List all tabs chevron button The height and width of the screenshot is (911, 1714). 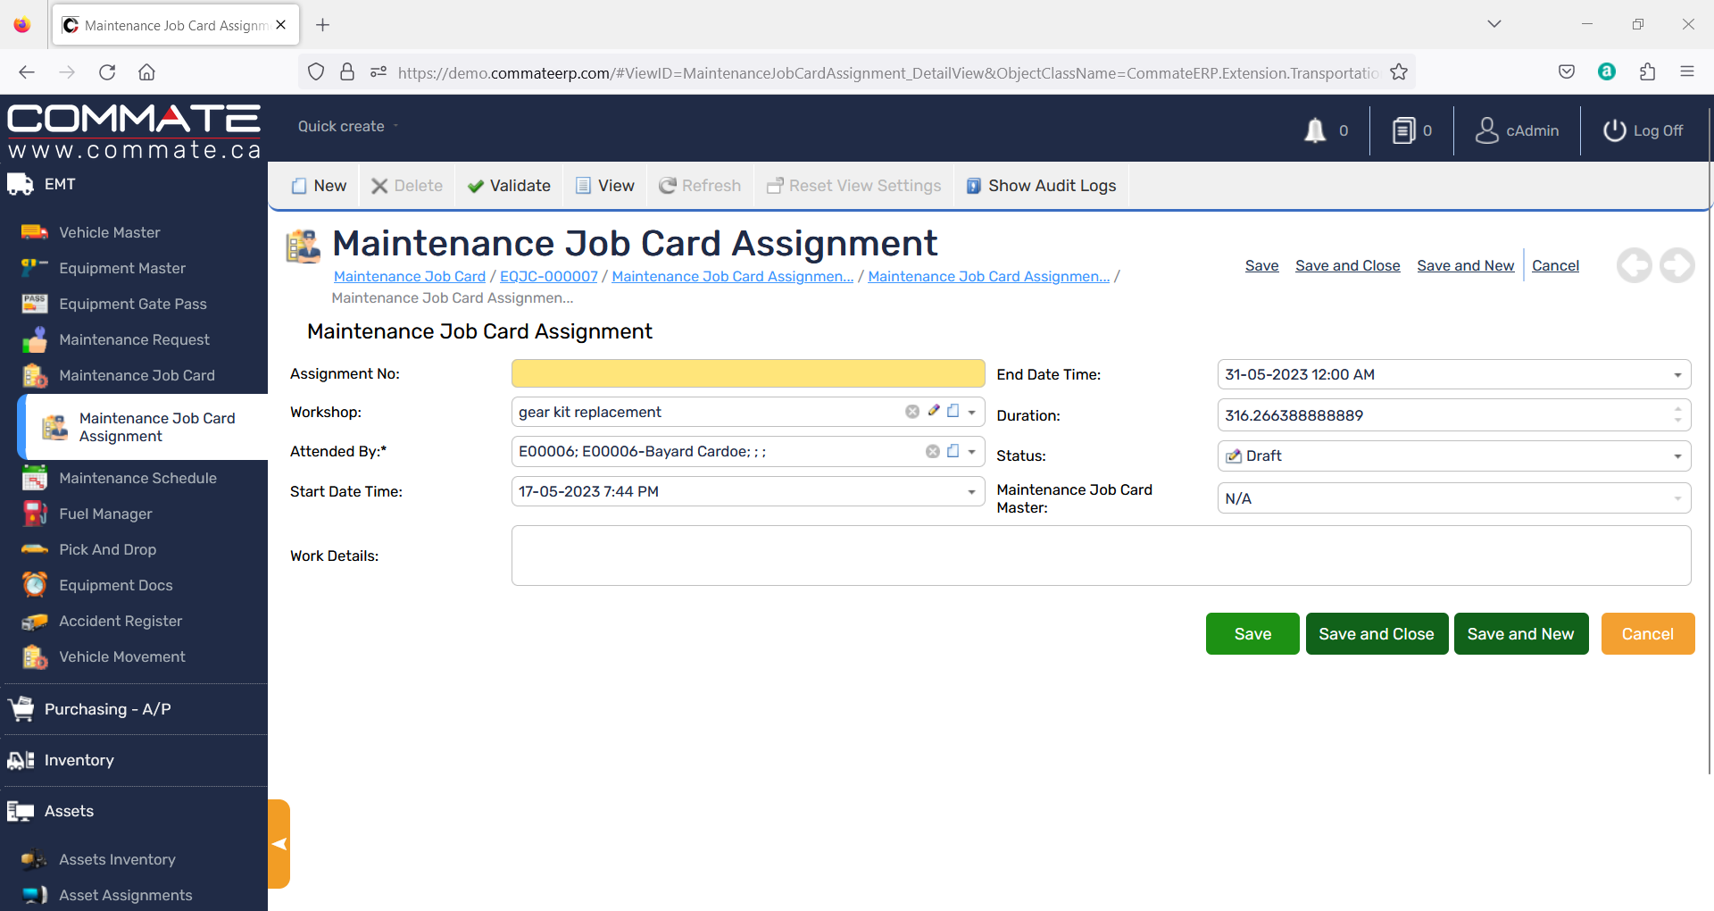click(x=1494, y=24)
